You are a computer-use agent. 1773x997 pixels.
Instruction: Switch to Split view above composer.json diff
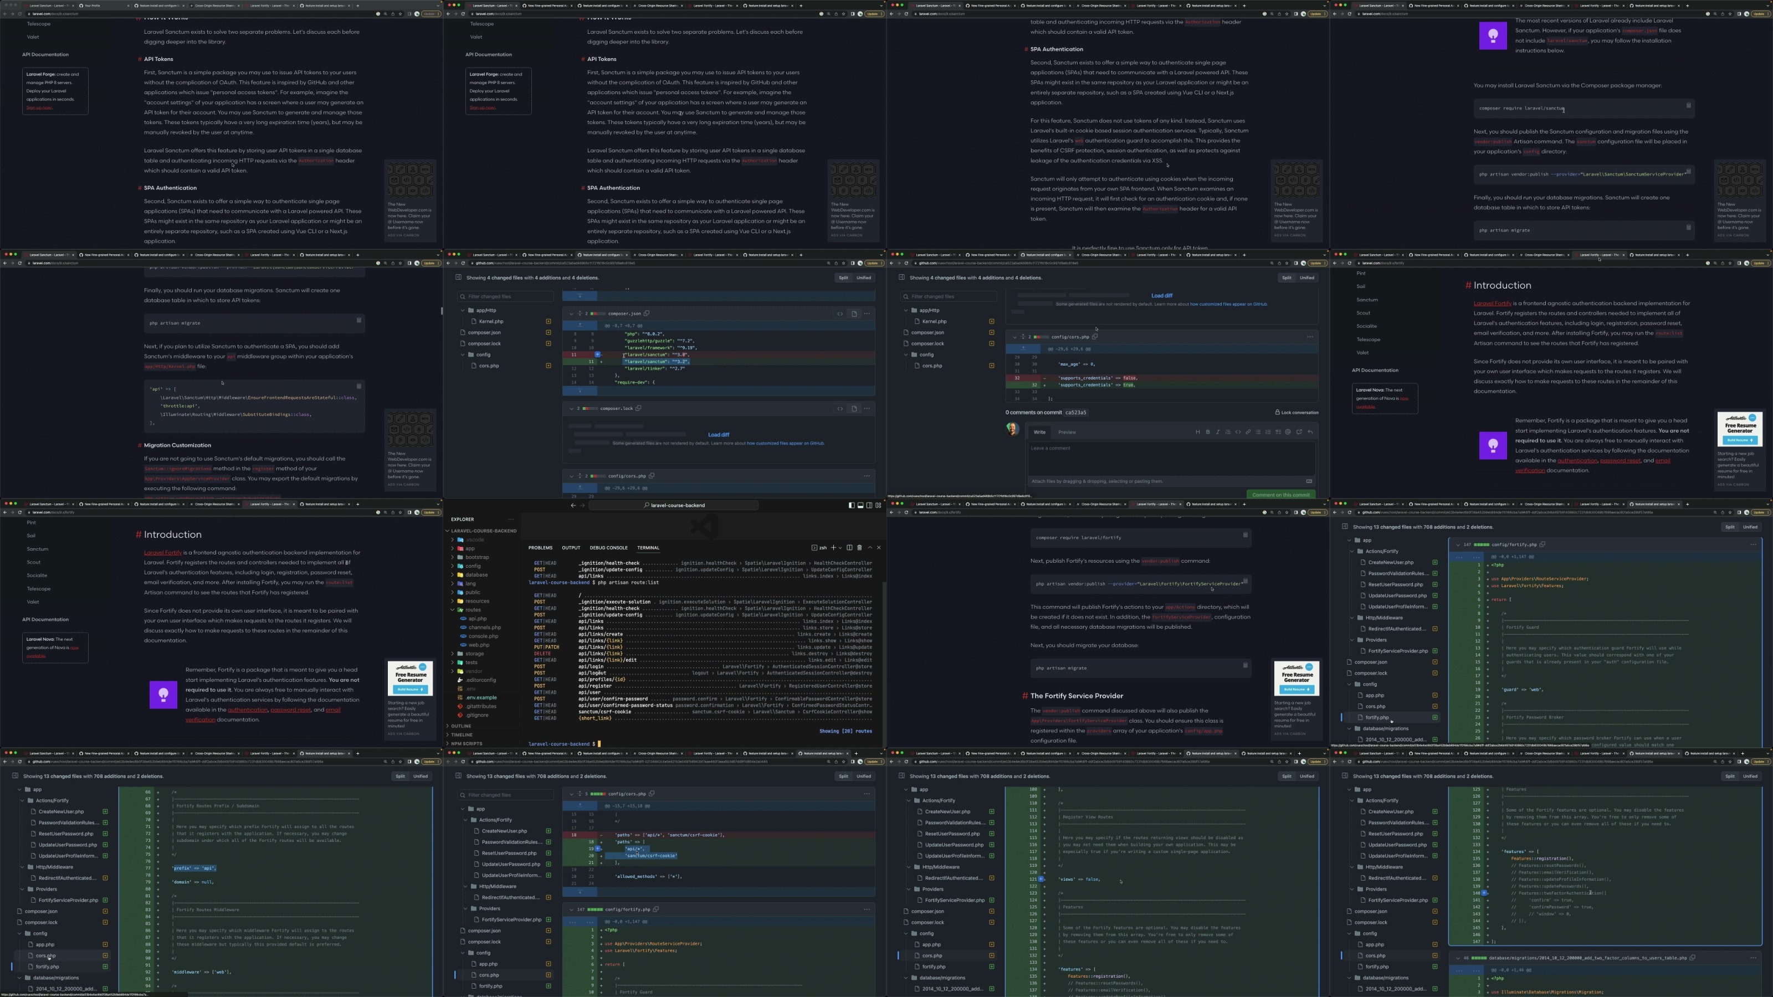[844, 278]
